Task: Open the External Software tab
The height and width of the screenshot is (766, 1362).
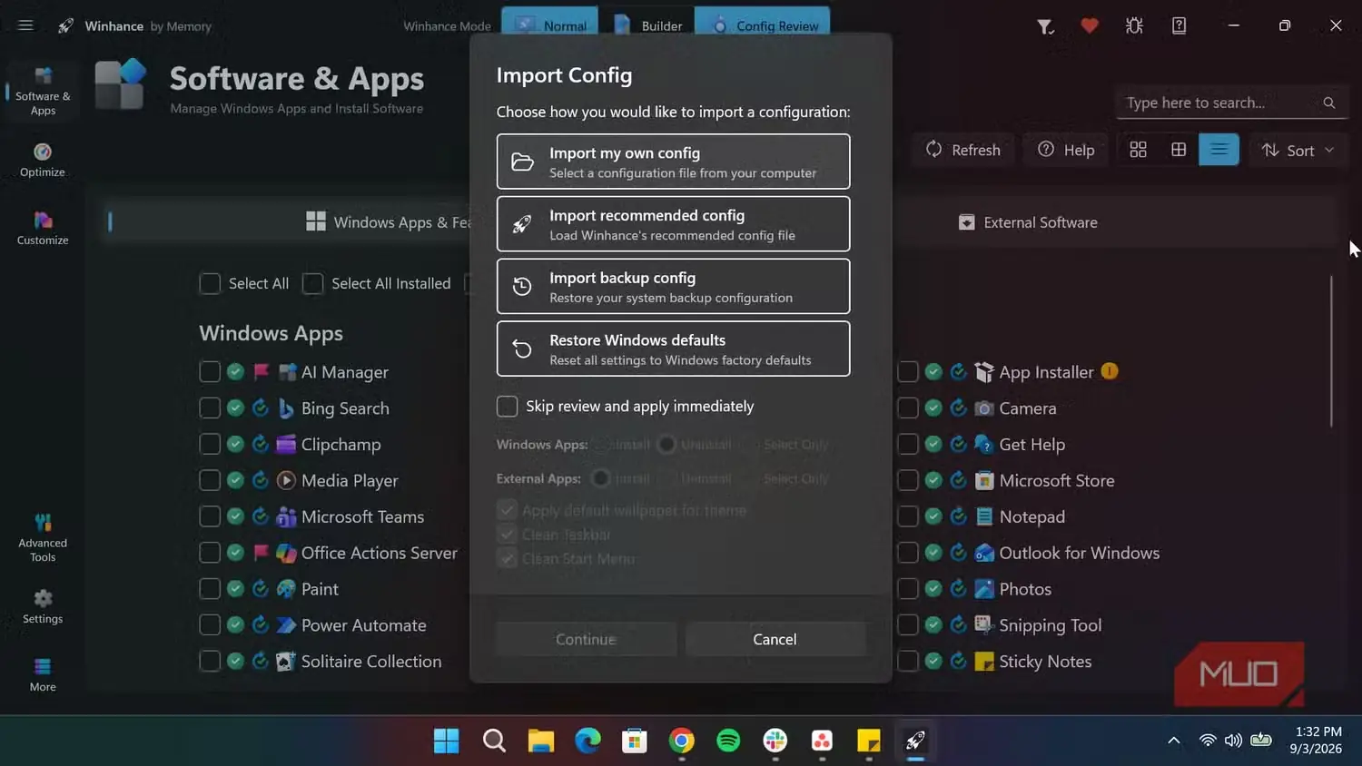Action: [x=1028, y=222]
